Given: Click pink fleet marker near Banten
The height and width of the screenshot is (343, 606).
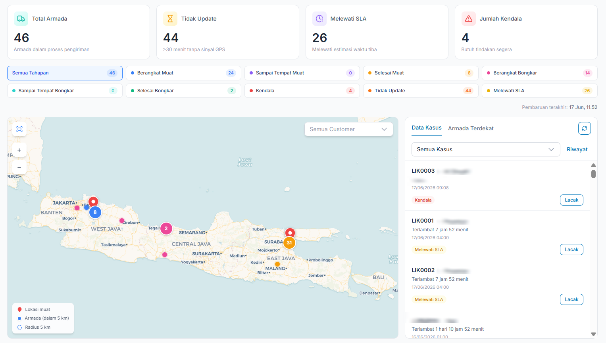Looking at the screenshot, I should click(x=77, y=208).
